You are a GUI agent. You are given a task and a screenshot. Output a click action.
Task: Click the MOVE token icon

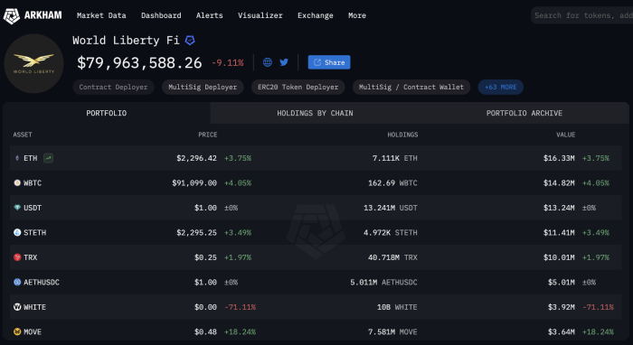[17, 331]
